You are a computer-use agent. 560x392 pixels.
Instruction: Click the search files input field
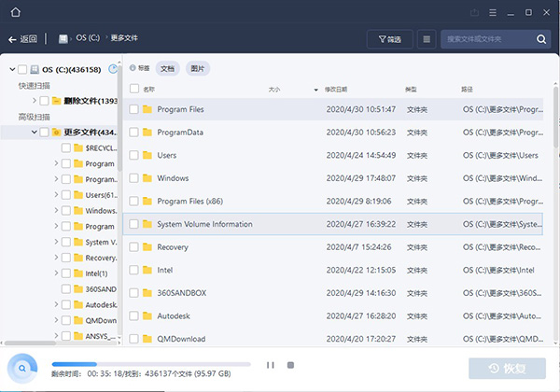(x=485, y=39)
